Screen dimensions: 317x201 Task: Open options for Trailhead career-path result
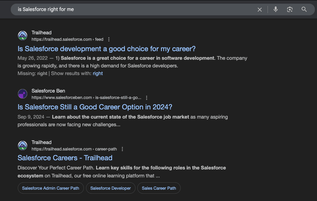pyautogui.click(x=122, y=149)
